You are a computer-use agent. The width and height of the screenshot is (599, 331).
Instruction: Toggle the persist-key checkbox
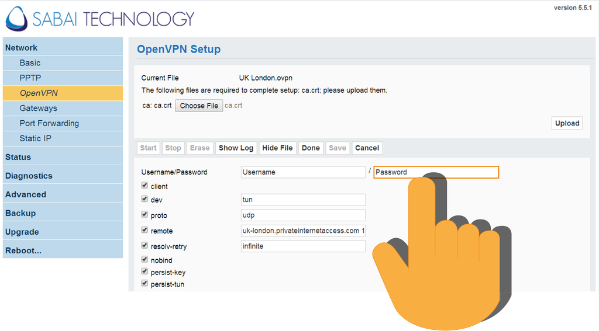(144, 271)
